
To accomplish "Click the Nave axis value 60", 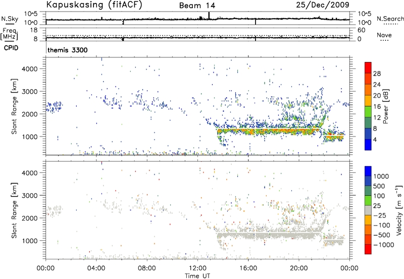I will coord(361,30).
